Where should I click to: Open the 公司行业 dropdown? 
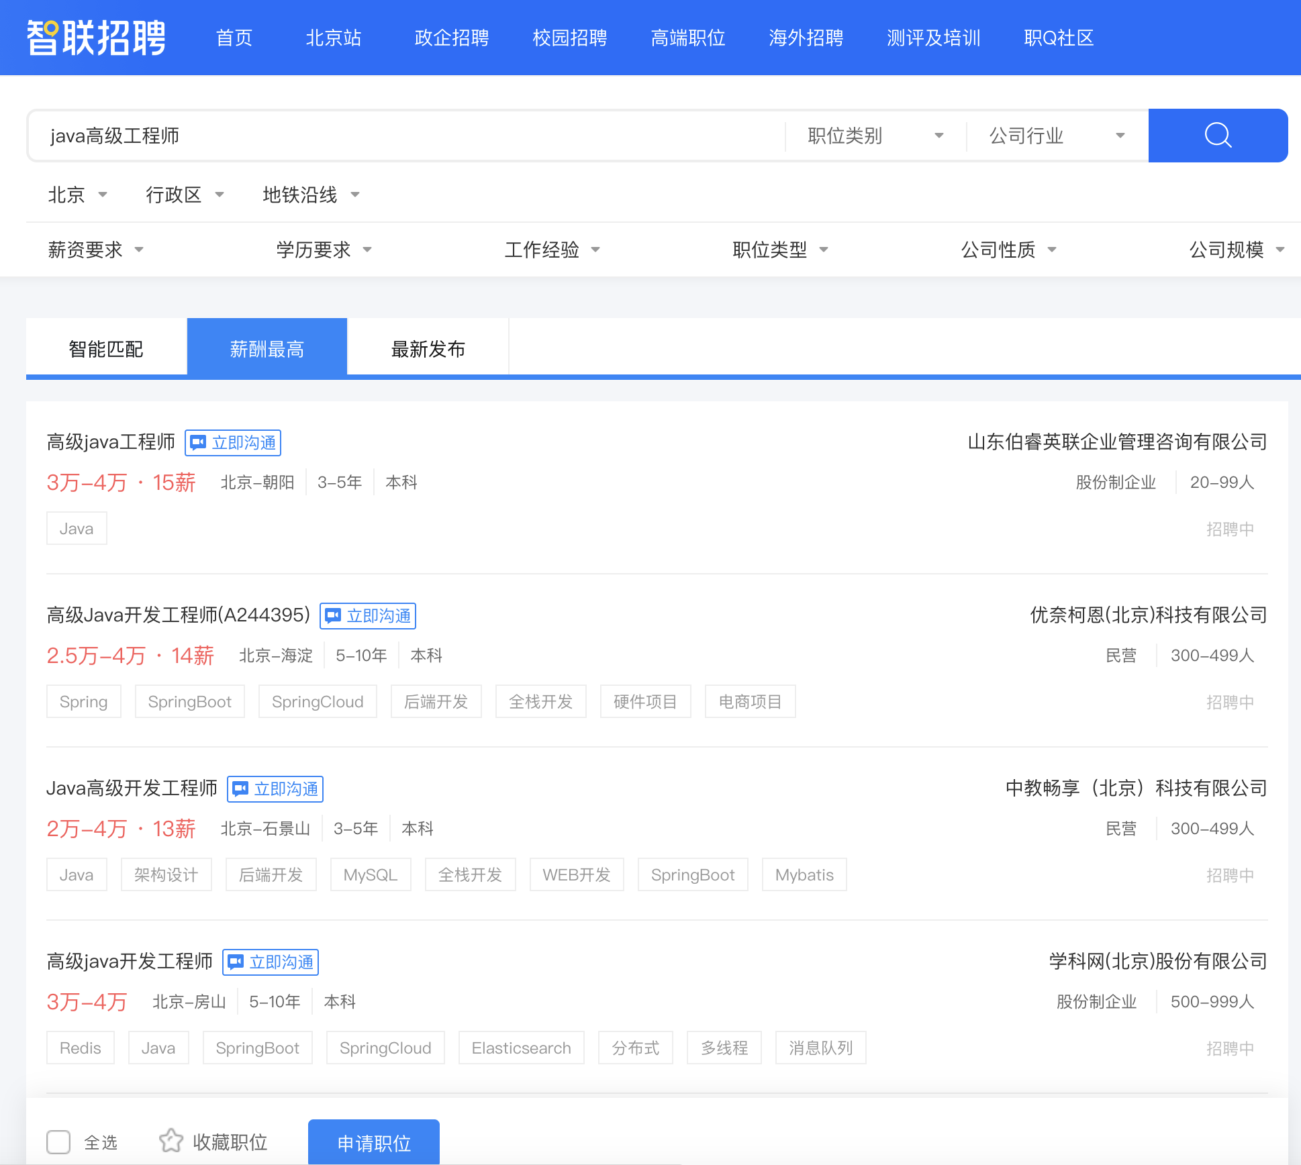click(1057, 136)
